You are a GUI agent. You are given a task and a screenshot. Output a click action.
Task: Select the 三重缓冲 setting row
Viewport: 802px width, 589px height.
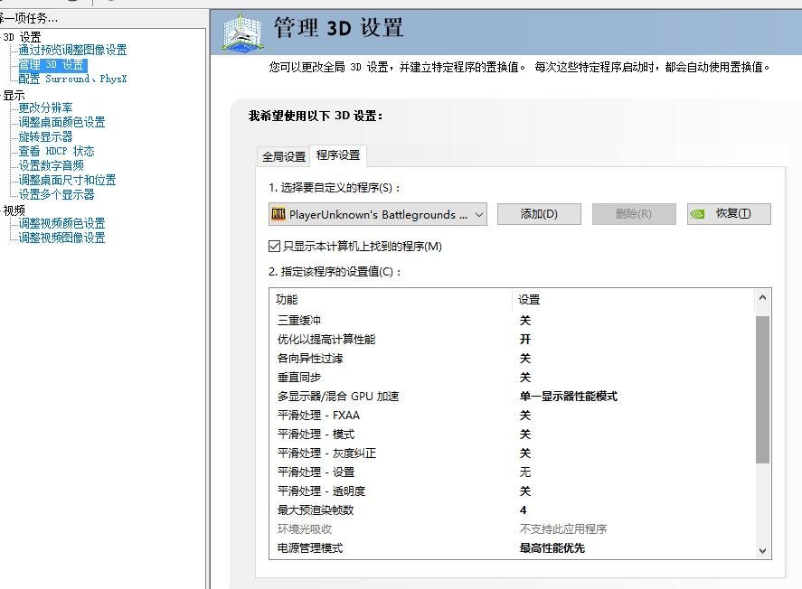tap(512, 321)
